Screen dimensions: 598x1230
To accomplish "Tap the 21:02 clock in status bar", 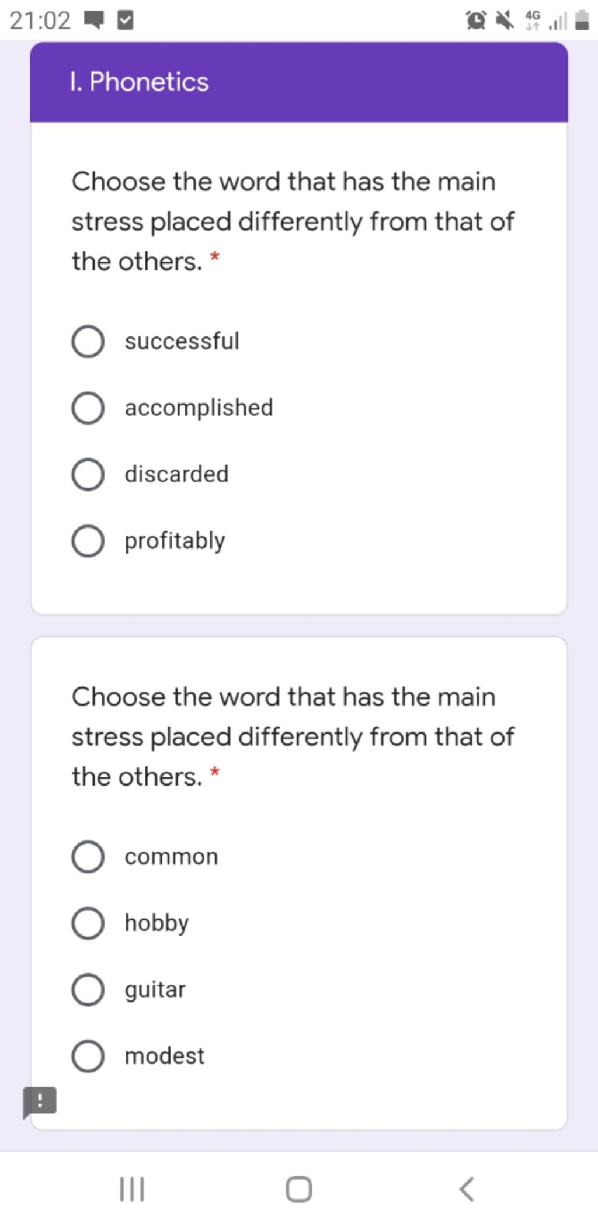I will [40, 21].
